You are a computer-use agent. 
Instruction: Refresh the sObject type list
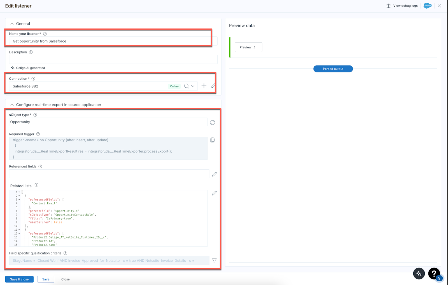coord(213,122)
